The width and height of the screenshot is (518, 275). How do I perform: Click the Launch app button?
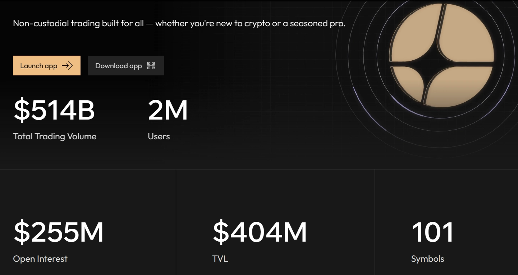(47, 66)
